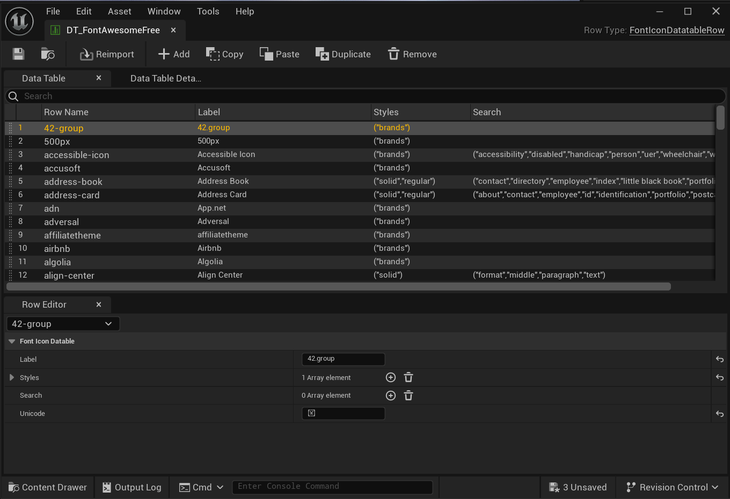Viewport: 730px width, 499px height.
Task: Open the Content Drawer
Action: (x=48, y=487)
